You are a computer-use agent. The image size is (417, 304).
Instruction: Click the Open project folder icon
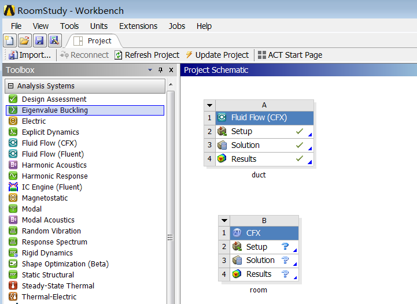click(x=25, y=40)
